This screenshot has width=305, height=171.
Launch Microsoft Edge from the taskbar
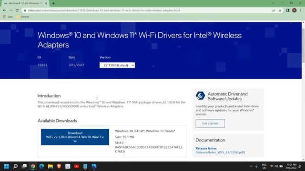click(x=41, y=166)
